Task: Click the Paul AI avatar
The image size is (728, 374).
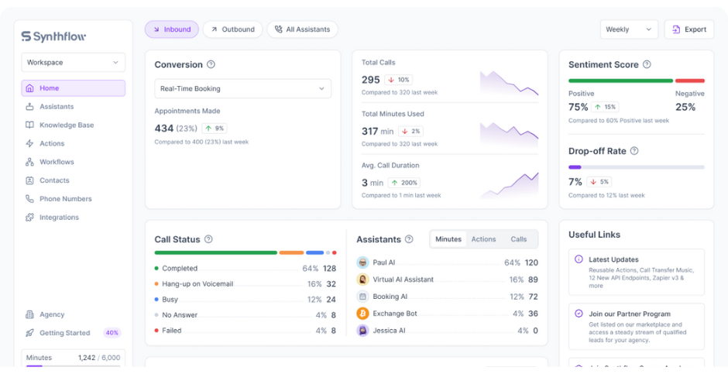Action: (362, 262)
